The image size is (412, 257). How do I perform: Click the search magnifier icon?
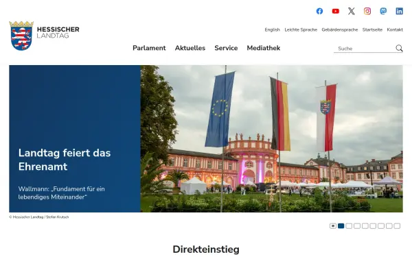pos(399,48)
